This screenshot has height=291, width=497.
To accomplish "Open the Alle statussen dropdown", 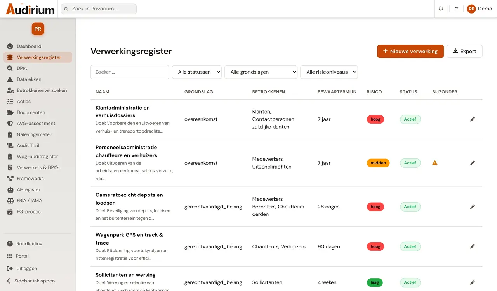I will [197, 72].
